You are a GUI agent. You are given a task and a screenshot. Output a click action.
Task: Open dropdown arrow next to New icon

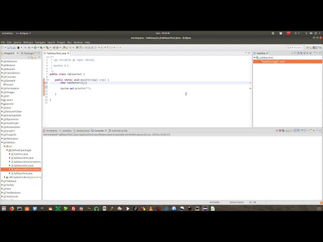5,47
